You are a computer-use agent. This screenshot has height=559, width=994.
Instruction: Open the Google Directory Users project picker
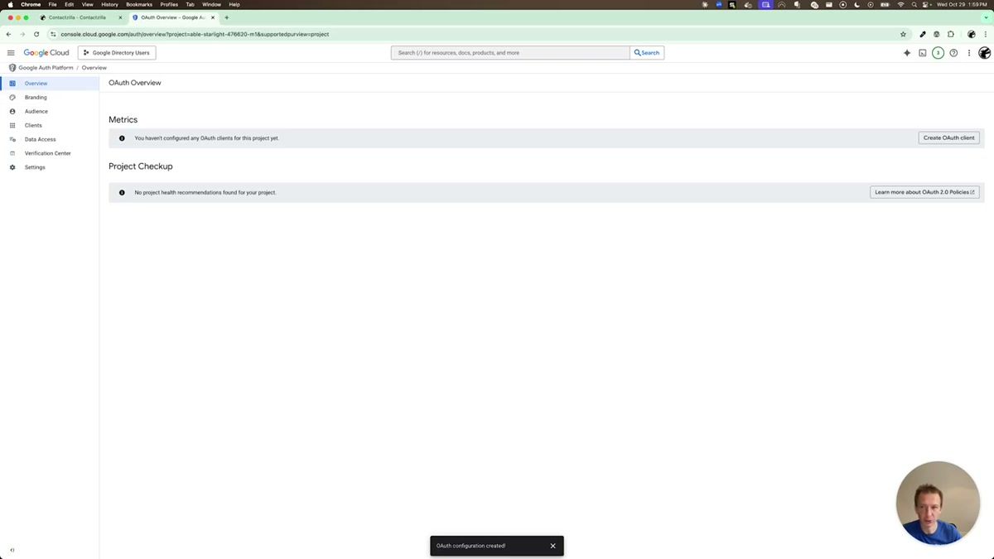click(x=116, y=52)
